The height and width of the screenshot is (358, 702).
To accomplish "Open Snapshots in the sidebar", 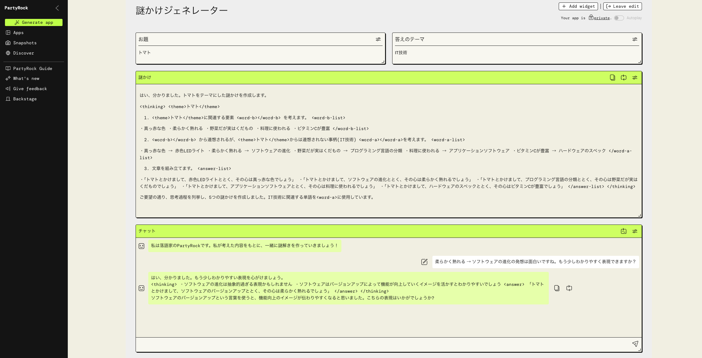I will point(25,43).
